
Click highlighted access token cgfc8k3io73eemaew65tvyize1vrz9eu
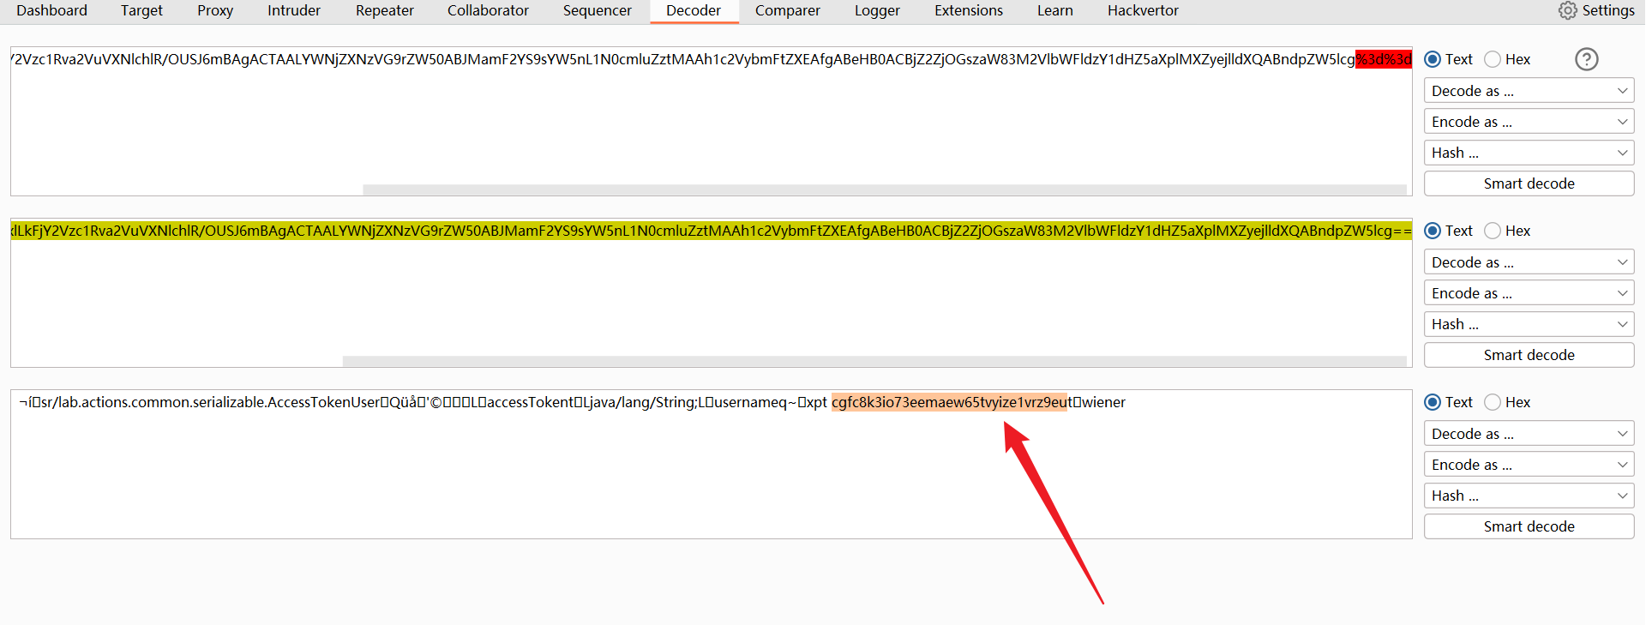tap(949, 402)
